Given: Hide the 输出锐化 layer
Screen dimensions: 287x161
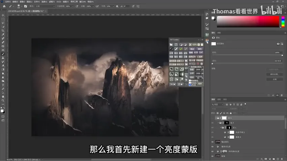Looking at the screenshot, I should pos(213,142).
